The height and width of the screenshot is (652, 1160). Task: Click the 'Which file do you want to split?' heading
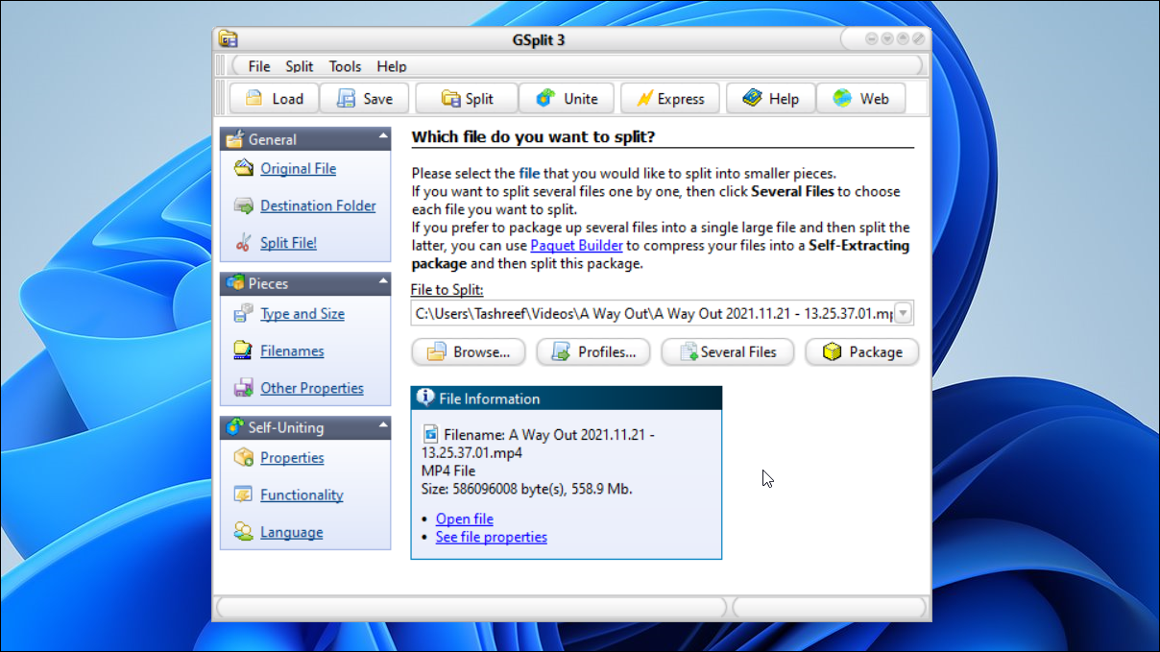coord(533,137)
